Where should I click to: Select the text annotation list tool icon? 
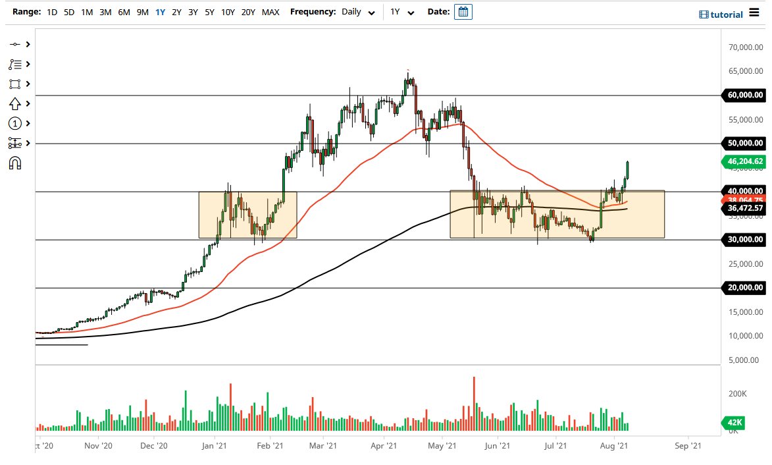(14, 64)
